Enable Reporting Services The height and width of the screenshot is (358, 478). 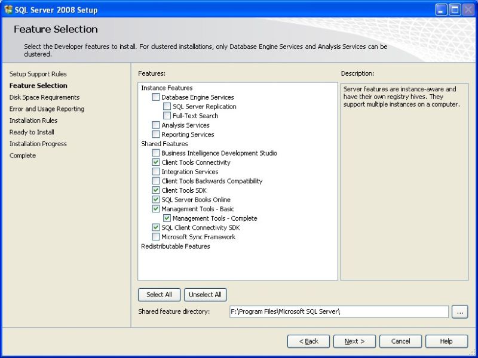point(156,134)
